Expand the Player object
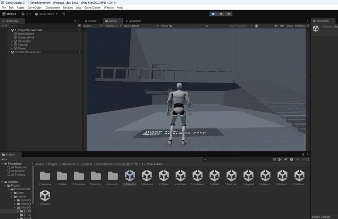Image resolution: width=338 pixels, height=219 pixels. tap(12, 49)
